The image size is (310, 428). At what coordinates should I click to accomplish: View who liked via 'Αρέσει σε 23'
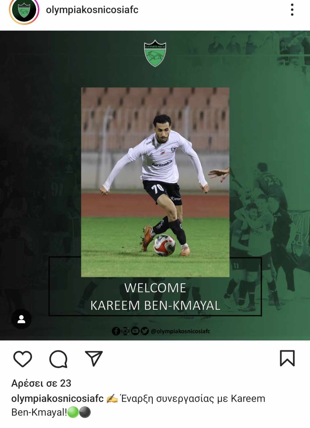41,383
